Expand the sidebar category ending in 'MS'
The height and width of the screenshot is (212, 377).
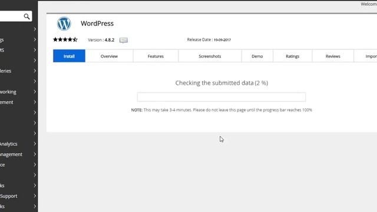point(19,50)
